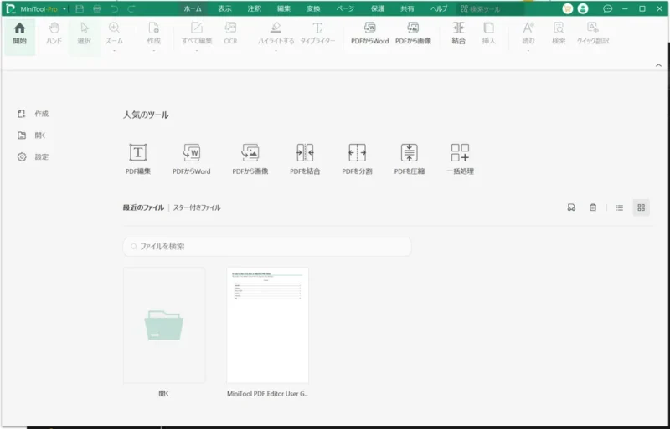Open the ホーム ribbon tab
Viewport: 670px width, 429px height.
193,8
